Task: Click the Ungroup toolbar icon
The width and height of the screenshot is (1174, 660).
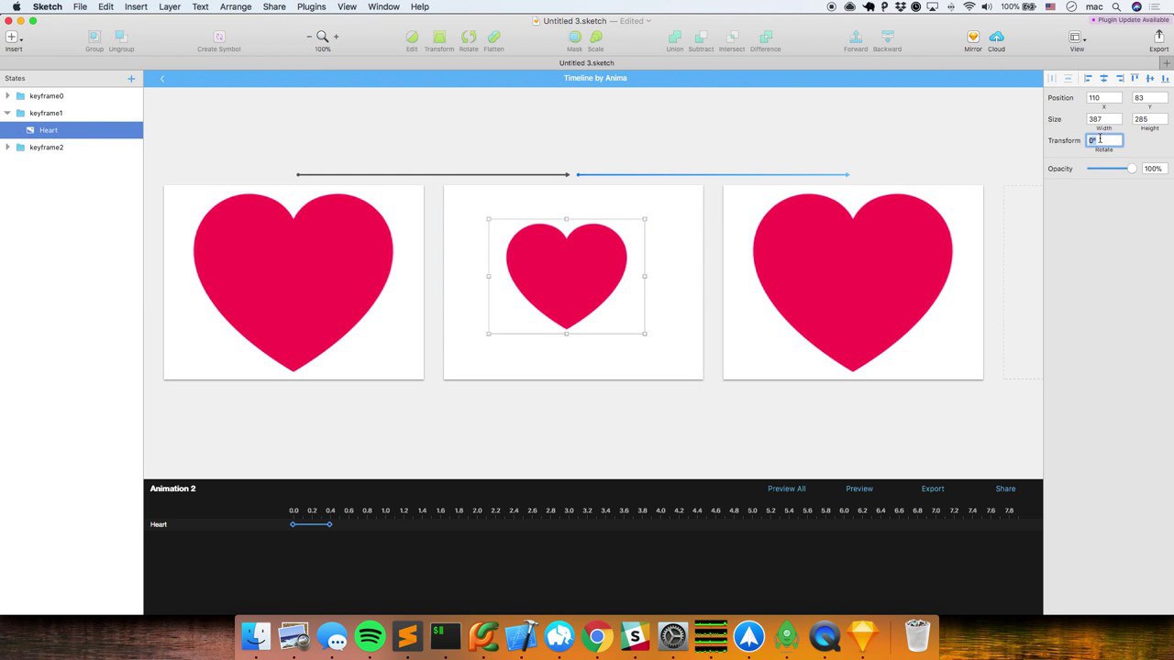Action: (121, 37)
